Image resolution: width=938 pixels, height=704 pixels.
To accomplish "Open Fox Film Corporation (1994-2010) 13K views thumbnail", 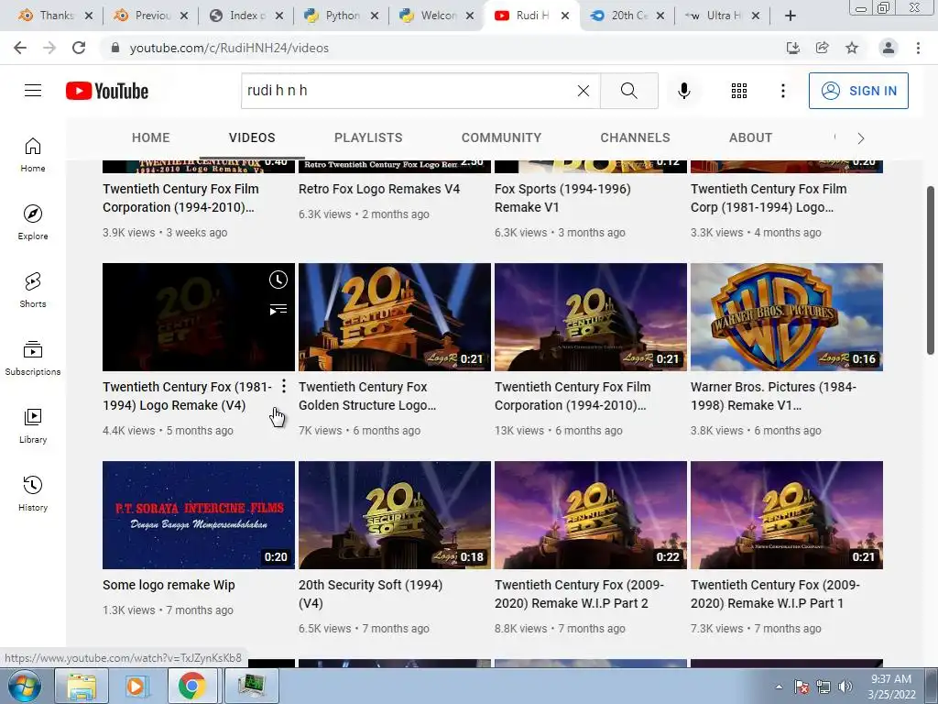I will (591, 316).
